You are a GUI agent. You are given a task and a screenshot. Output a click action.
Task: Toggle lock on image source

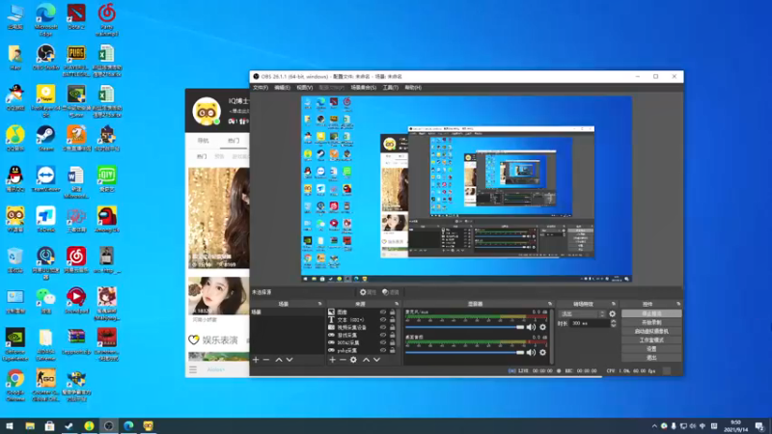pos(393,312)
